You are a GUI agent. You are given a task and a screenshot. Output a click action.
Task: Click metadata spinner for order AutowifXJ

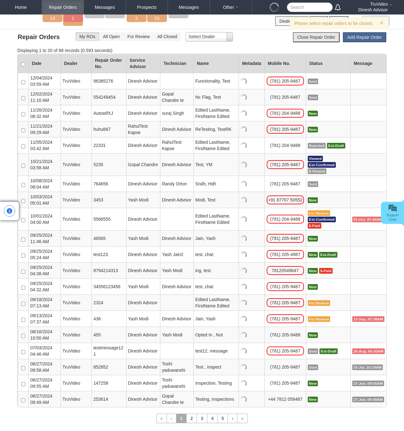point(244,113)
